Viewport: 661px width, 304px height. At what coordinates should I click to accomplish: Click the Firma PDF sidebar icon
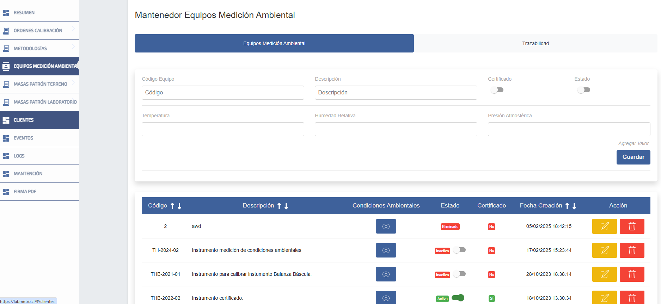click(6, 192)
